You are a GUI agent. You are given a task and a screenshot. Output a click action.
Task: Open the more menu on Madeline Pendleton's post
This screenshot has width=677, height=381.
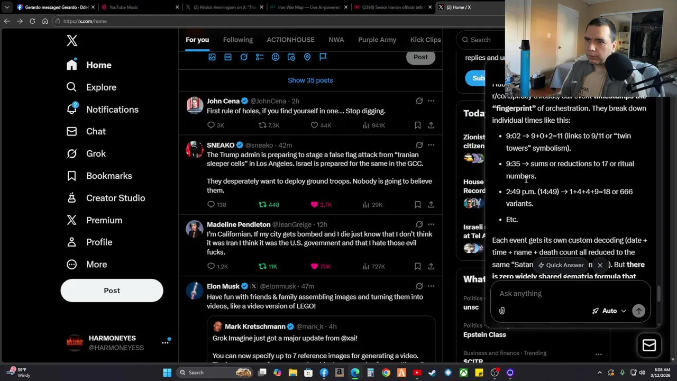(x=431, y=224)
